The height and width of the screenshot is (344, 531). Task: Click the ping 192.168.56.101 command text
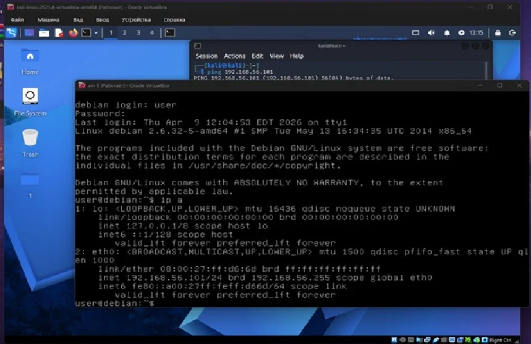coord(240,72)
